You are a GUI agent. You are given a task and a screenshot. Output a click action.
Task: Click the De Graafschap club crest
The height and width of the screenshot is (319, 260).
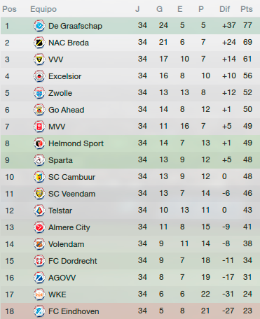point(39,26)
